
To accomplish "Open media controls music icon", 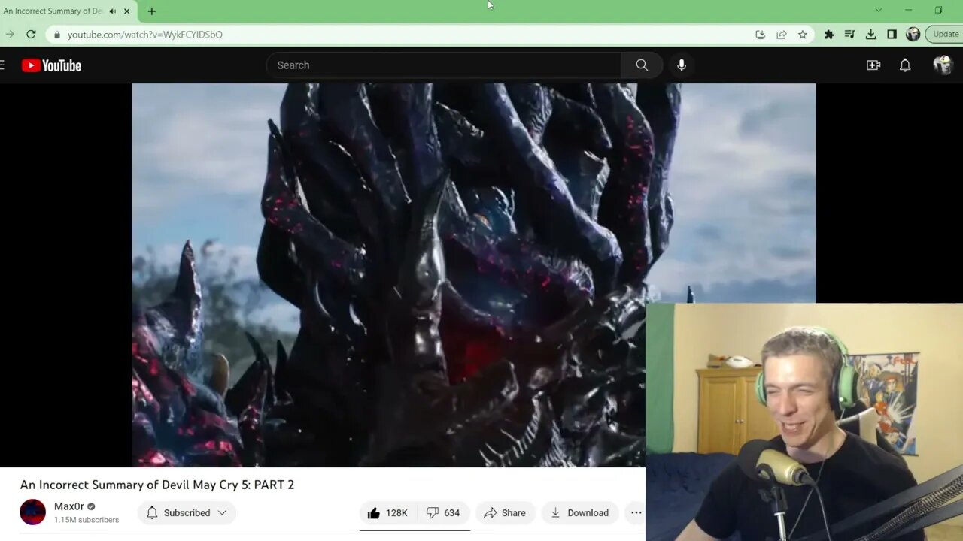I will [849, 35].
